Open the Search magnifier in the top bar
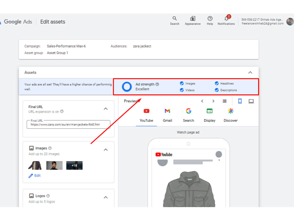Viewport: 294px width, 220px height. 175,18
